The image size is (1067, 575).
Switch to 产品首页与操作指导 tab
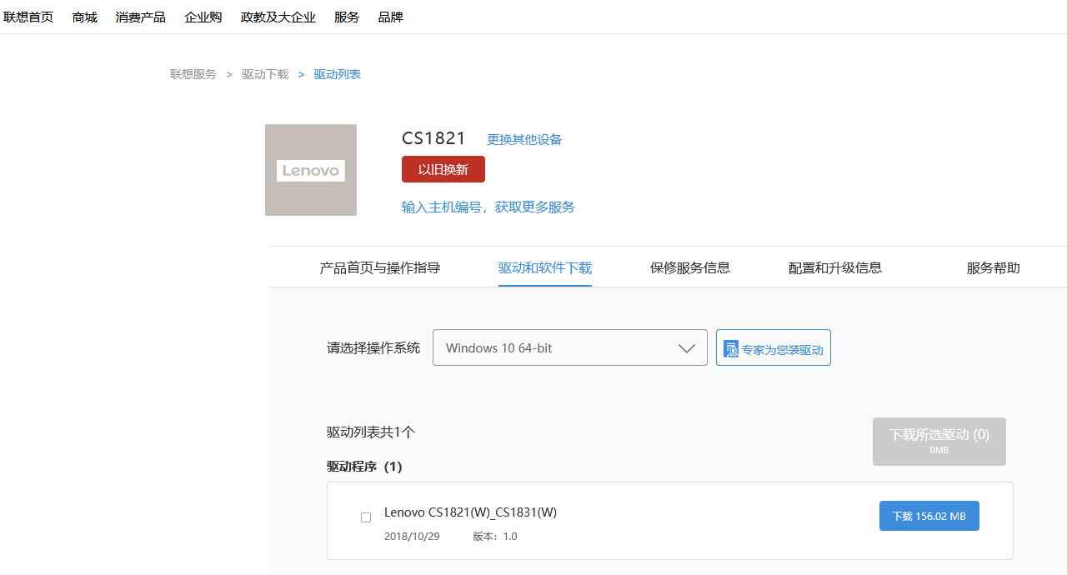click(380, 267)
